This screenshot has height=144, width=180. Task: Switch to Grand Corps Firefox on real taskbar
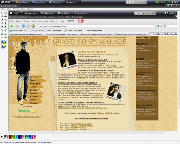pyautogui.click(x=22, y=2)
